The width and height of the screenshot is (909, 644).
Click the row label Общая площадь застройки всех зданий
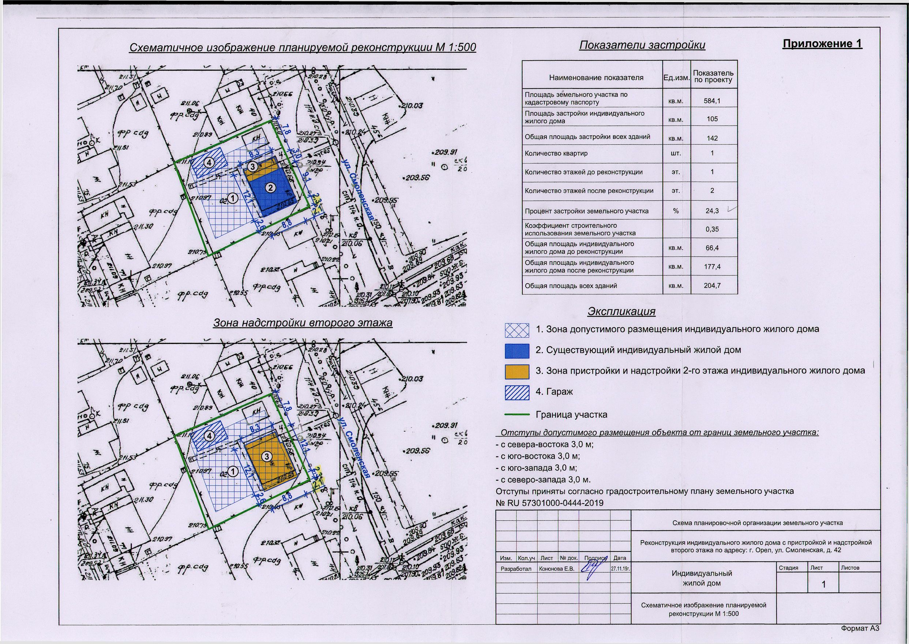click(x=588, y=137)
